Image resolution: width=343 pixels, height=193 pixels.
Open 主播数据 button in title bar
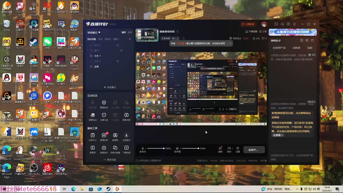(248, 24)
